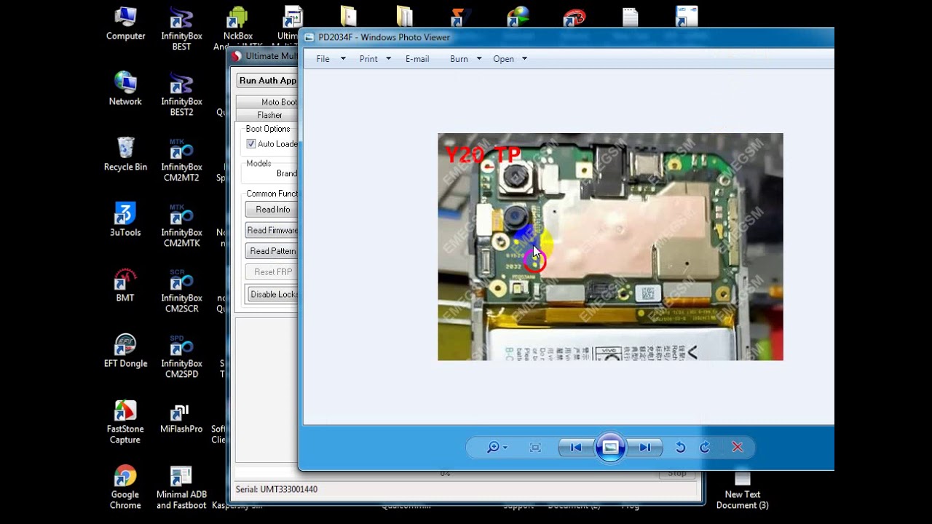The height and width of the screenshot is (524, 932).
Task: Select the InfinityBox BEST2 desktop icon
Action: coord(181,95)
